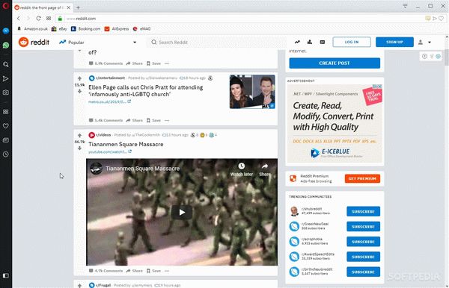
Task: Subscribe to r/acrophobia
Action: point(363,242)
